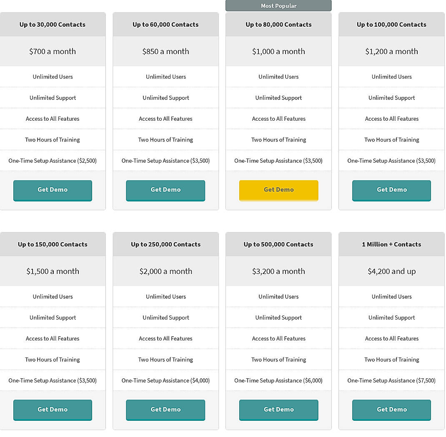
Task: Click the 1 Million + Contacts header
Action: [391, 244]
